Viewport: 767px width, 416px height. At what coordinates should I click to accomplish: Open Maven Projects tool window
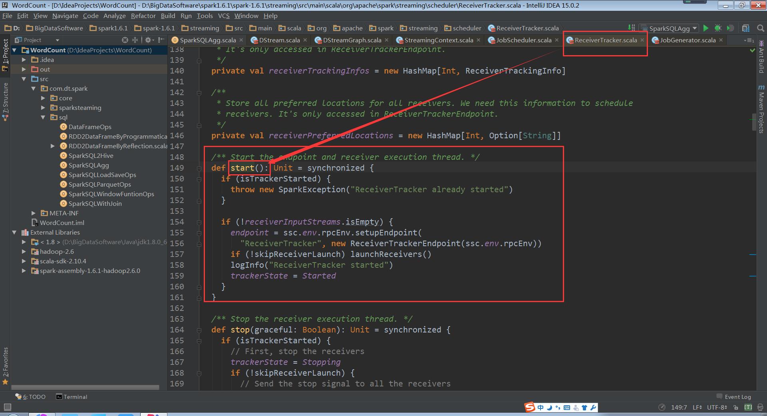tap(761, 109)
